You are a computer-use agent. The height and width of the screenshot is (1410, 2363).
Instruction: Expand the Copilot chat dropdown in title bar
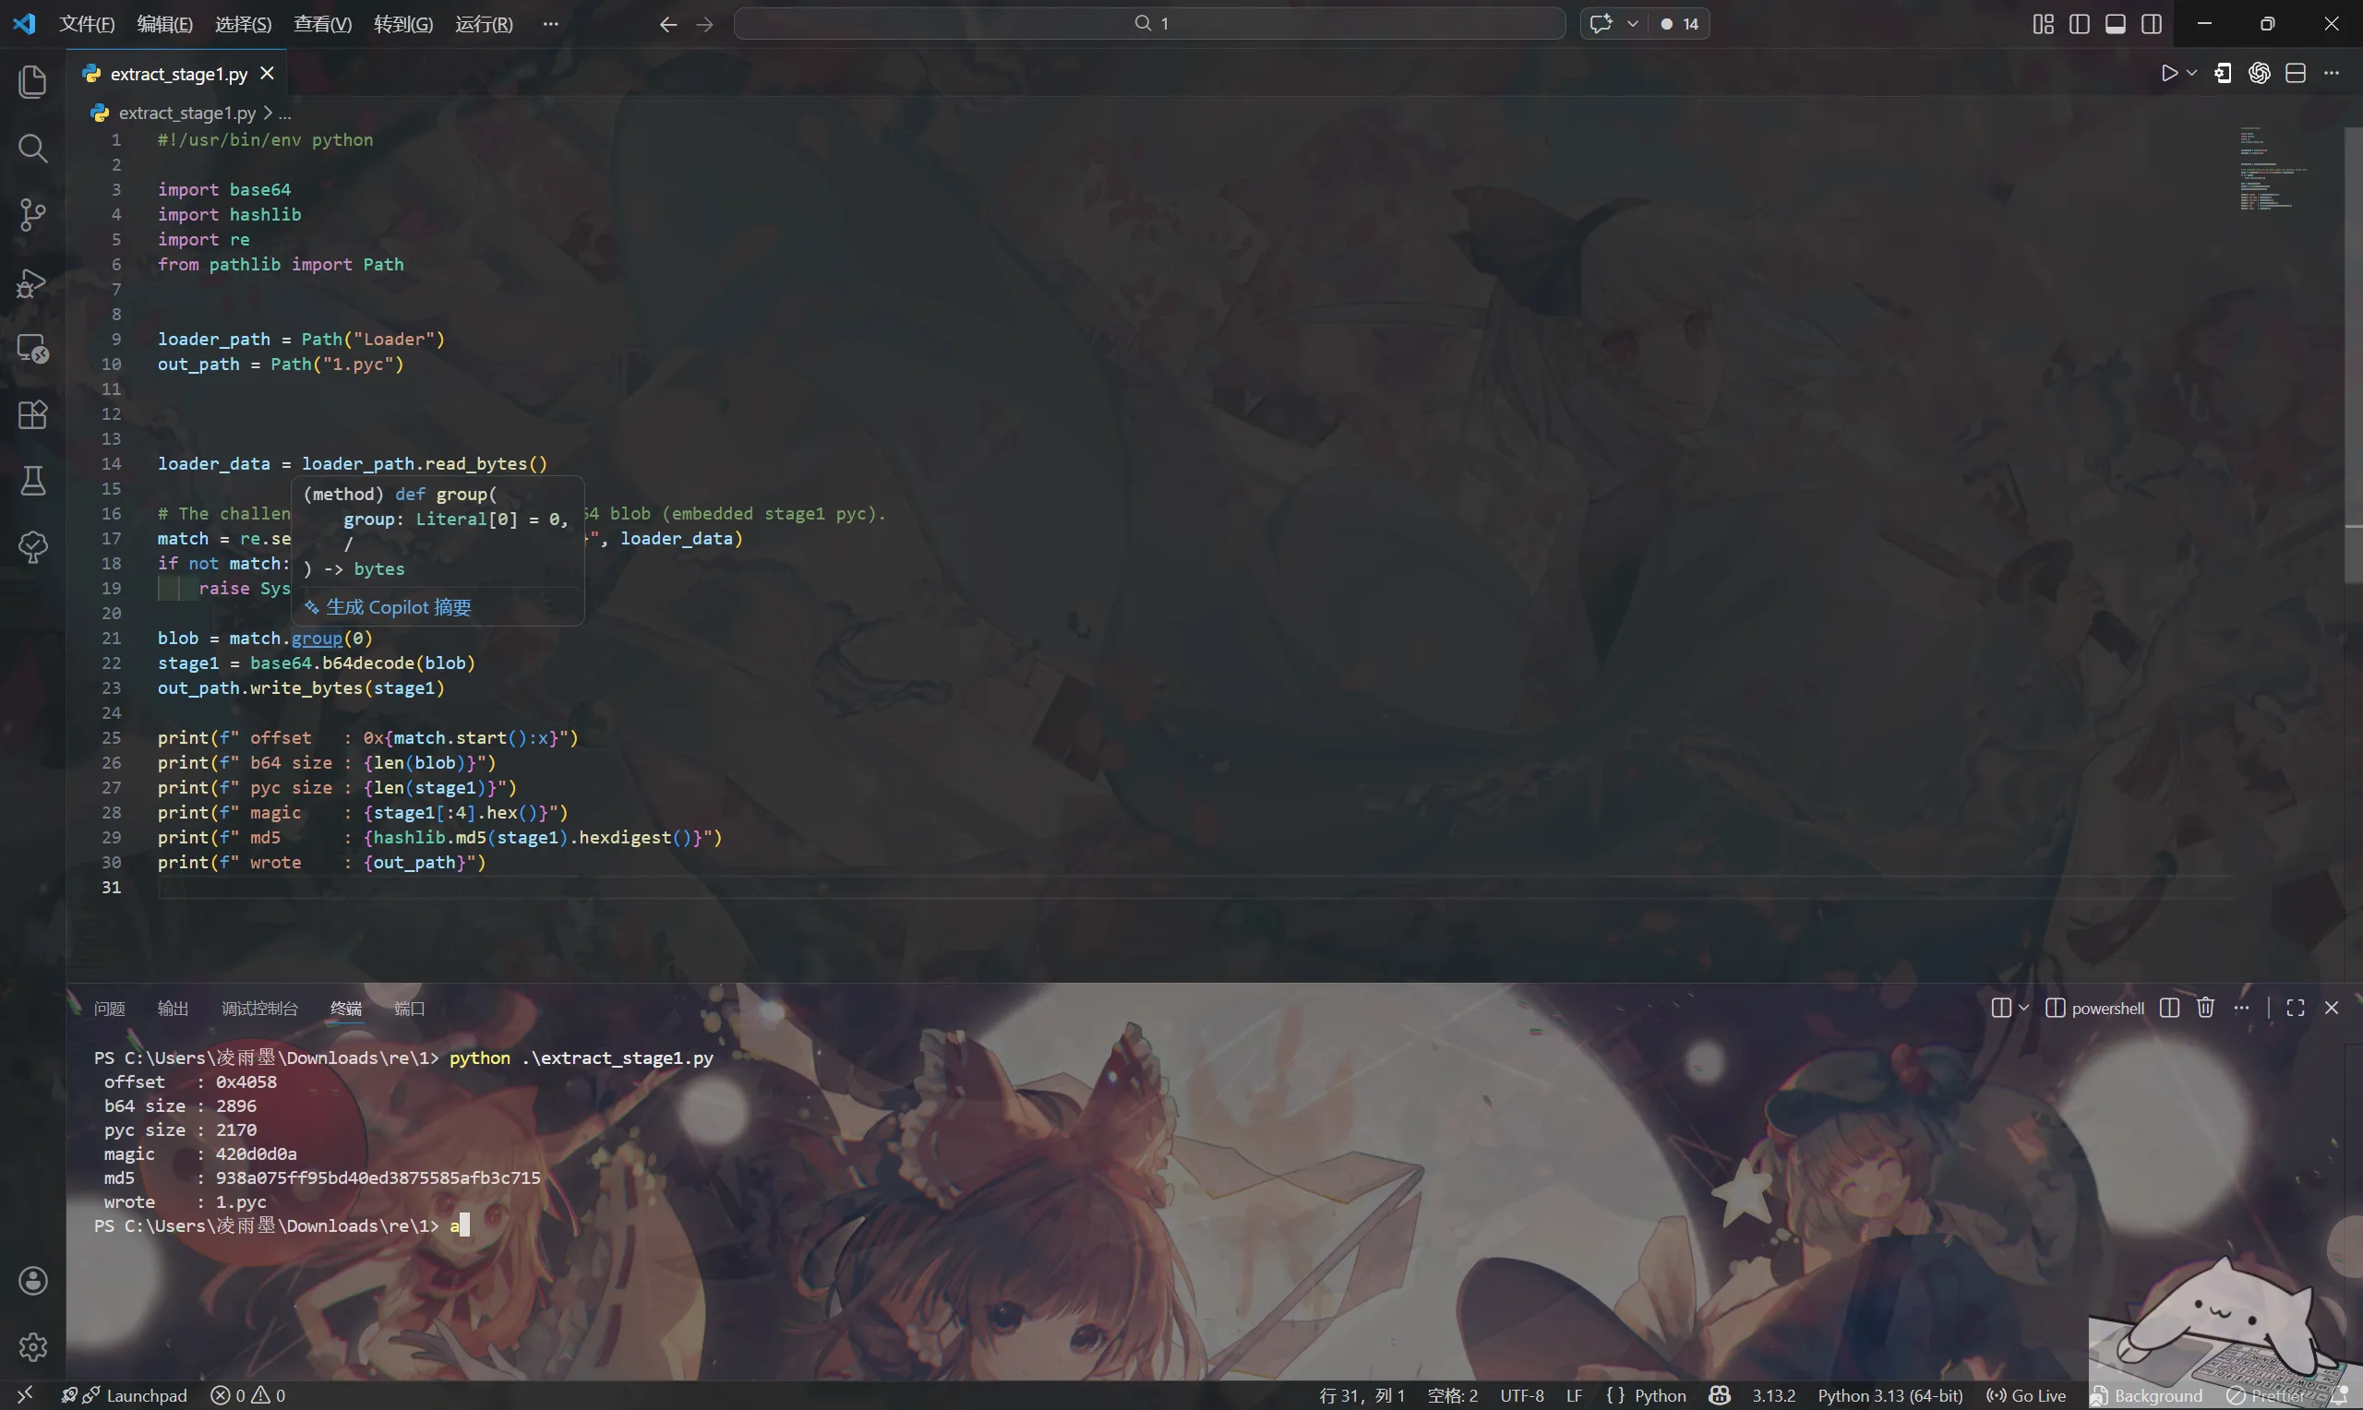click(x=1632, y=24)
